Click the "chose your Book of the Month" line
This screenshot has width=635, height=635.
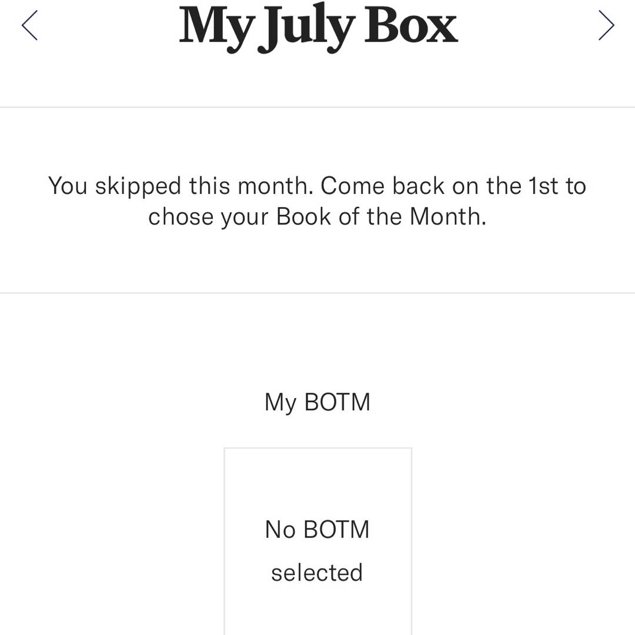[x=317, y=216]
